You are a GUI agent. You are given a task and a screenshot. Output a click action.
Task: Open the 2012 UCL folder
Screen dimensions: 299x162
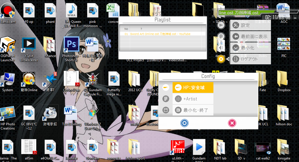[x=135, y=82]
